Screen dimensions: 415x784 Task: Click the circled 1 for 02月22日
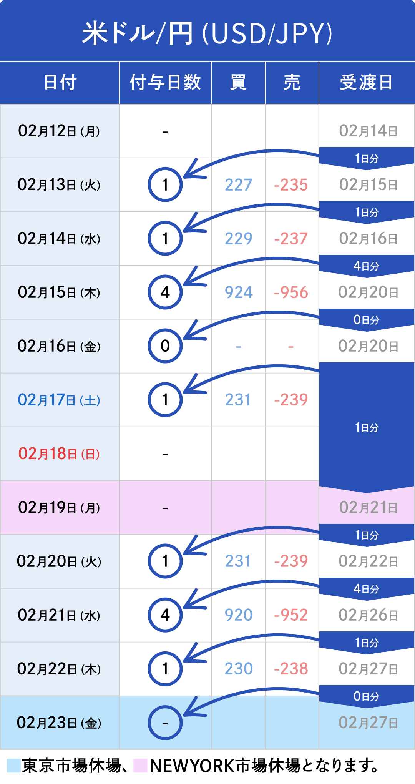click(165, 669)
